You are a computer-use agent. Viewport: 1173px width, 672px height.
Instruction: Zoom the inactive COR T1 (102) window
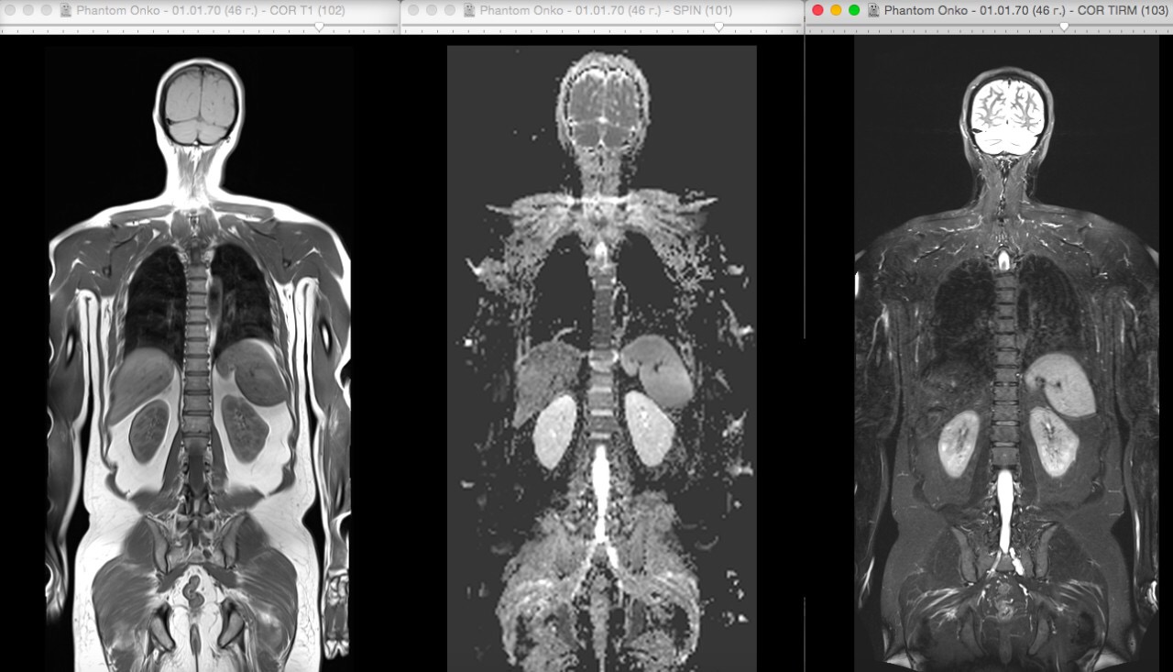pyautogui.click(x=48, y=10)
